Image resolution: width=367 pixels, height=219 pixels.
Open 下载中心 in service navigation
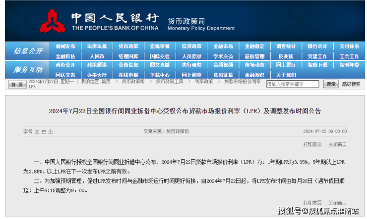pos(160,75)
